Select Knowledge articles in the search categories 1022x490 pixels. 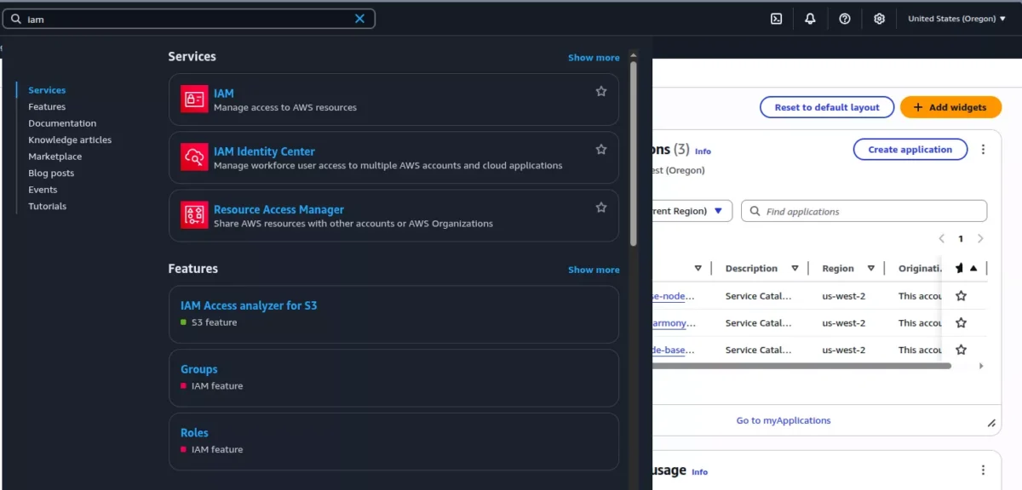coord(70,140)
